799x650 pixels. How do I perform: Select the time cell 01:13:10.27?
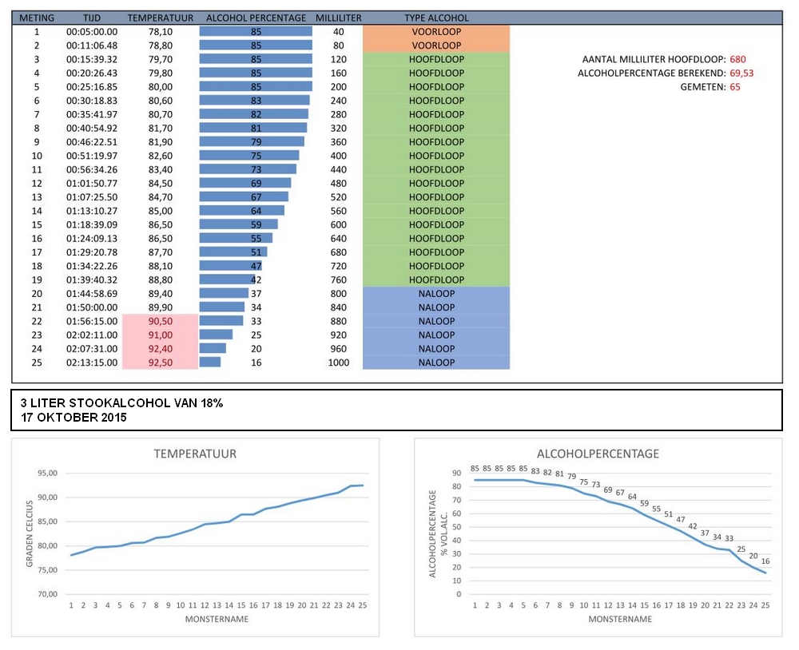[92, 211]
